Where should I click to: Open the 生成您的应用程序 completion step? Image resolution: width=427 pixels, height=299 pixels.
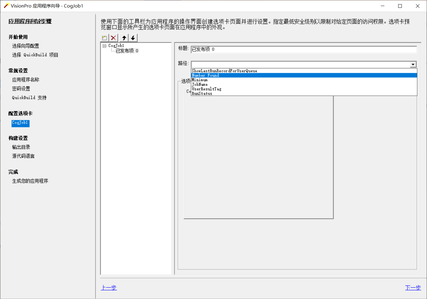click(30, 181)
